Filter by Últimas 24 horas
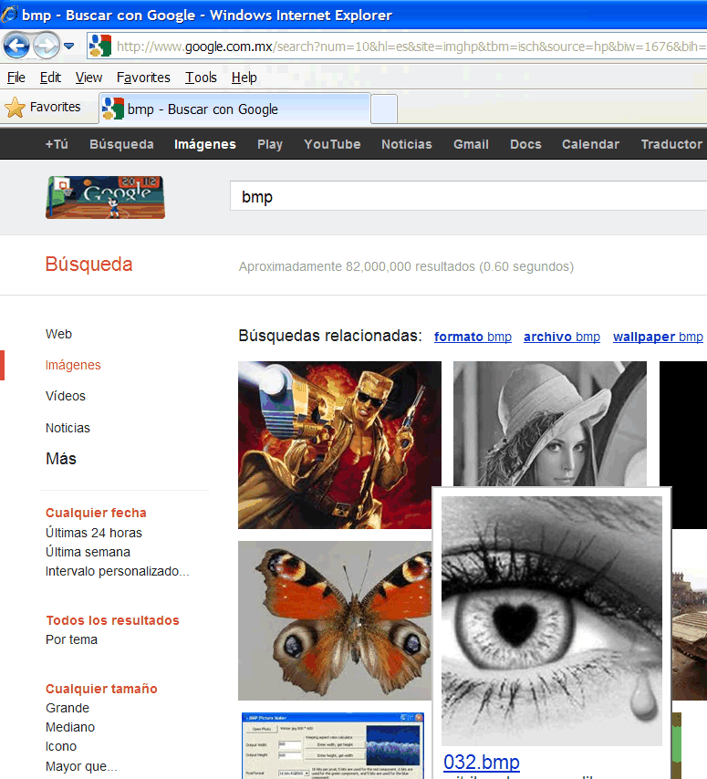The height and width of the screenshot is (779, 707). 94,533
